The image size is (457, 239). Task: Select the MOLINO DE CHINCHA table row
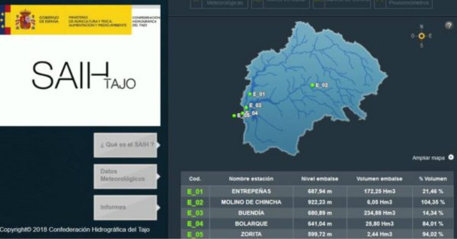coord(317,202)
